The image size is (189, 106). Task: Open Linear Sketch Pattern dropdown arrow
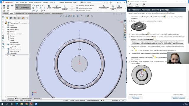[x=97, y=8]
